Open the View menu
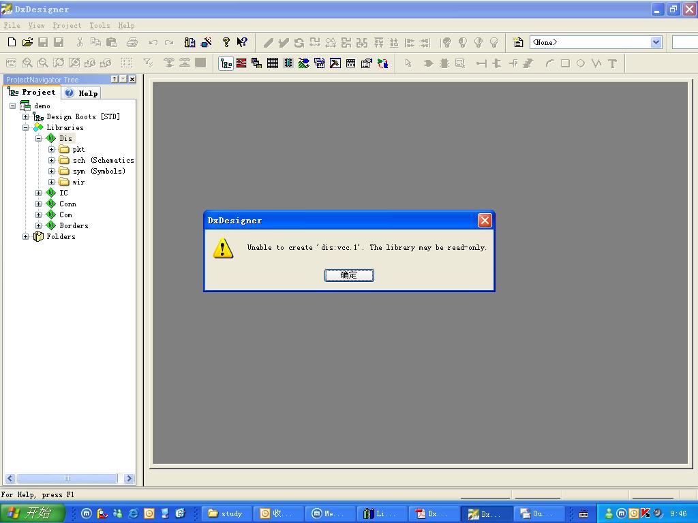The height and width of the screenshot is (523, 698). coord(37,25)
